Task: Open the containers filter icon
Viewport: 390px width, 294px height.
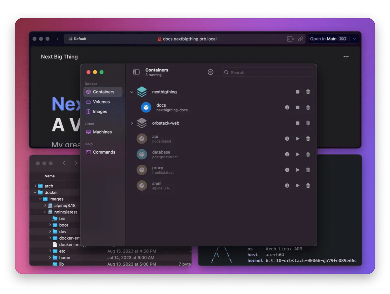Action: [x=210, y=72]
